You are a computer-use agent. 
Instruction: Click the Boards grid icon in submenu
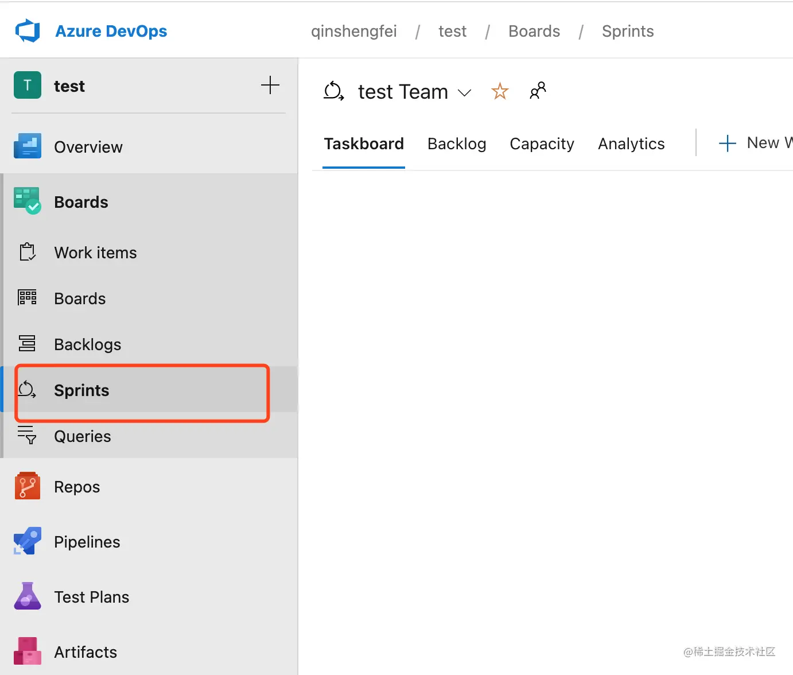tap(28, 297)
